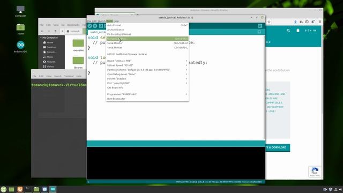Select WiFi101 / WiFiNINA Firmware Updater
Viewport: 343px width, 193px height.
147,54
